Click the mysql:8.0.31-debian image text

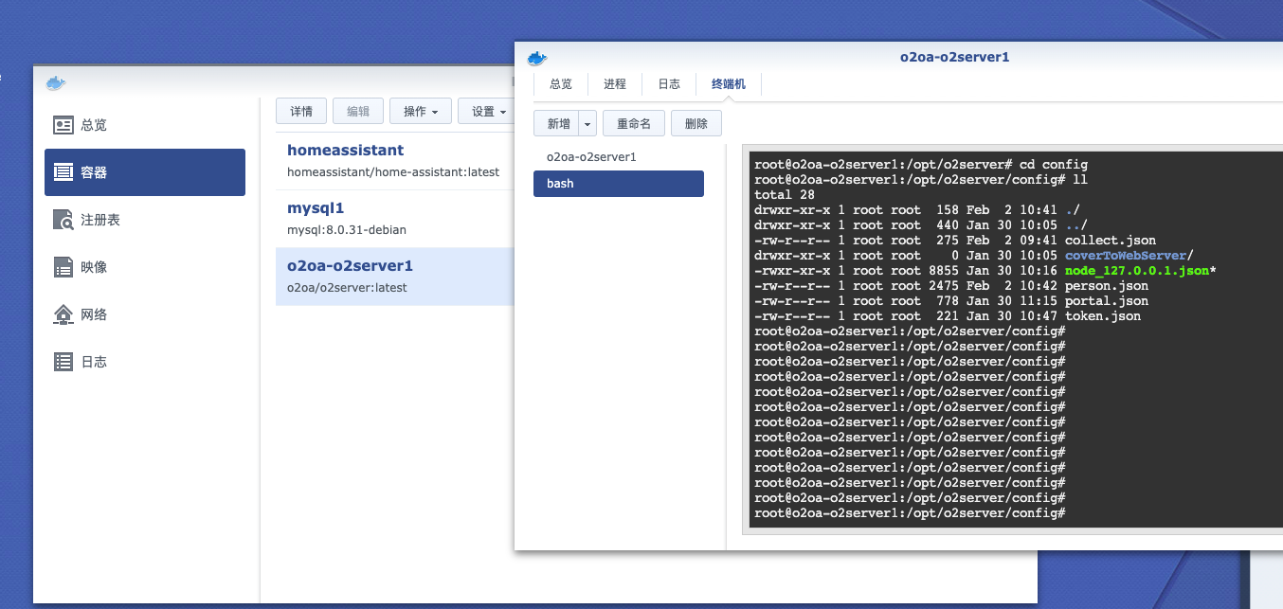point(347,230)
